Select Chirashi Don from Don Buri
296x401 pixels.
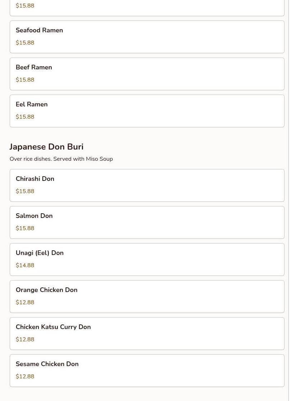tap(147, 186)
